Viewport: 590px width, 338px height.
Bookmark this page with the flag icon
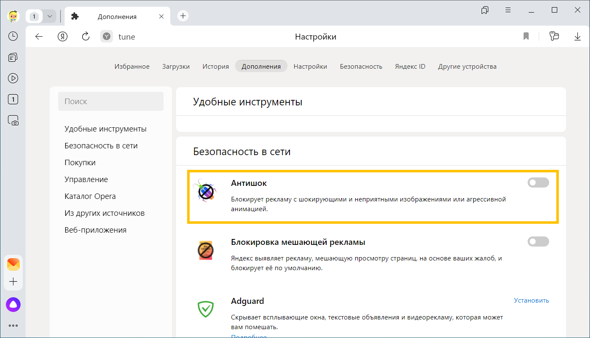pos(526,37)
